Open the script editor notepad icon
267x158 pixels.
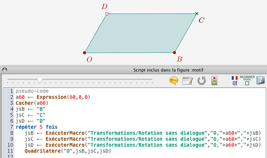pyautogui.click(x=187, y=80)
